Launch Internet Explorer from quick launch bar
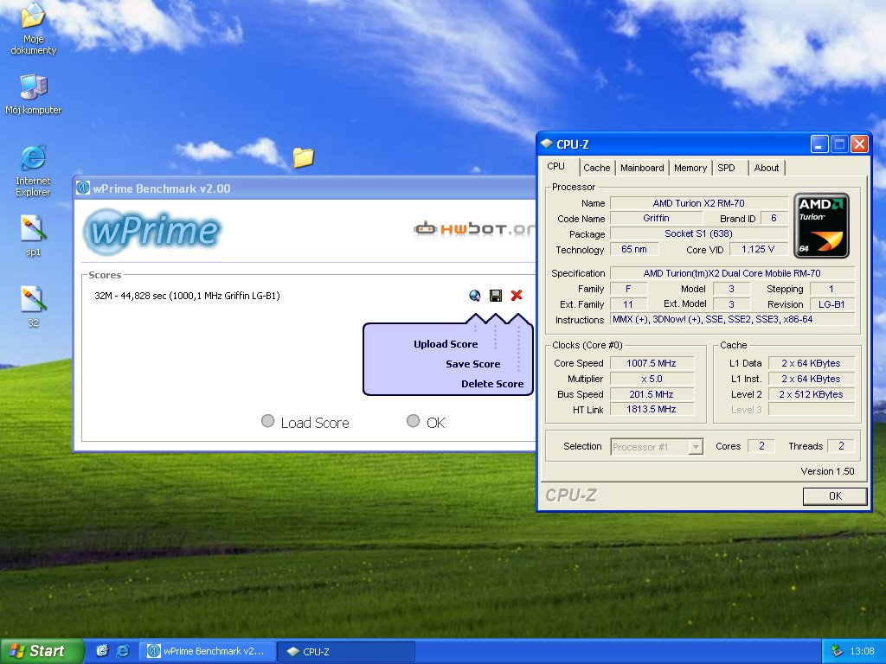Viewport: 886px width, 664px height. pos(123,651)
